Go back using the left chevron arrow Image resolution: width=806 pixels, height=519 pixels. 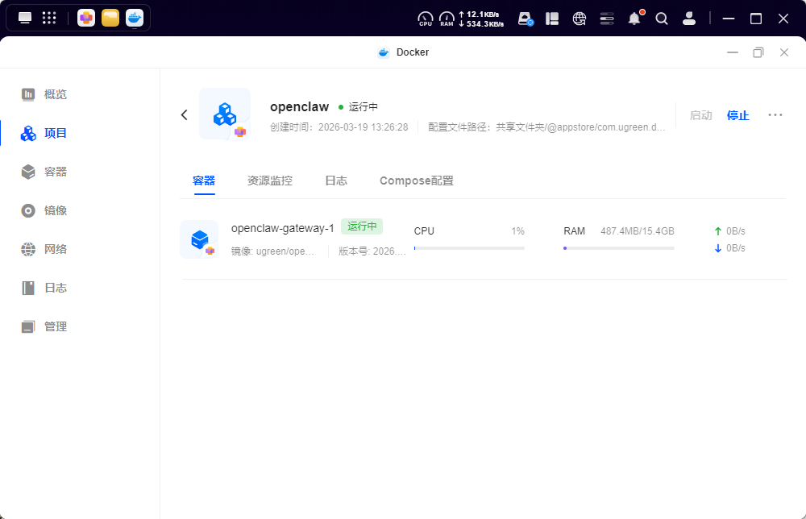[x=184, y=114]
